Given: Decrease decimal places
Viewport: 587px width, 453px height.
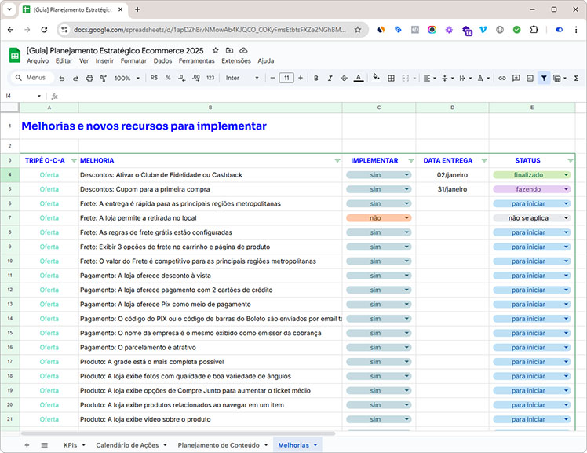Looking at the screenshot, I should (x=182, y=78).
